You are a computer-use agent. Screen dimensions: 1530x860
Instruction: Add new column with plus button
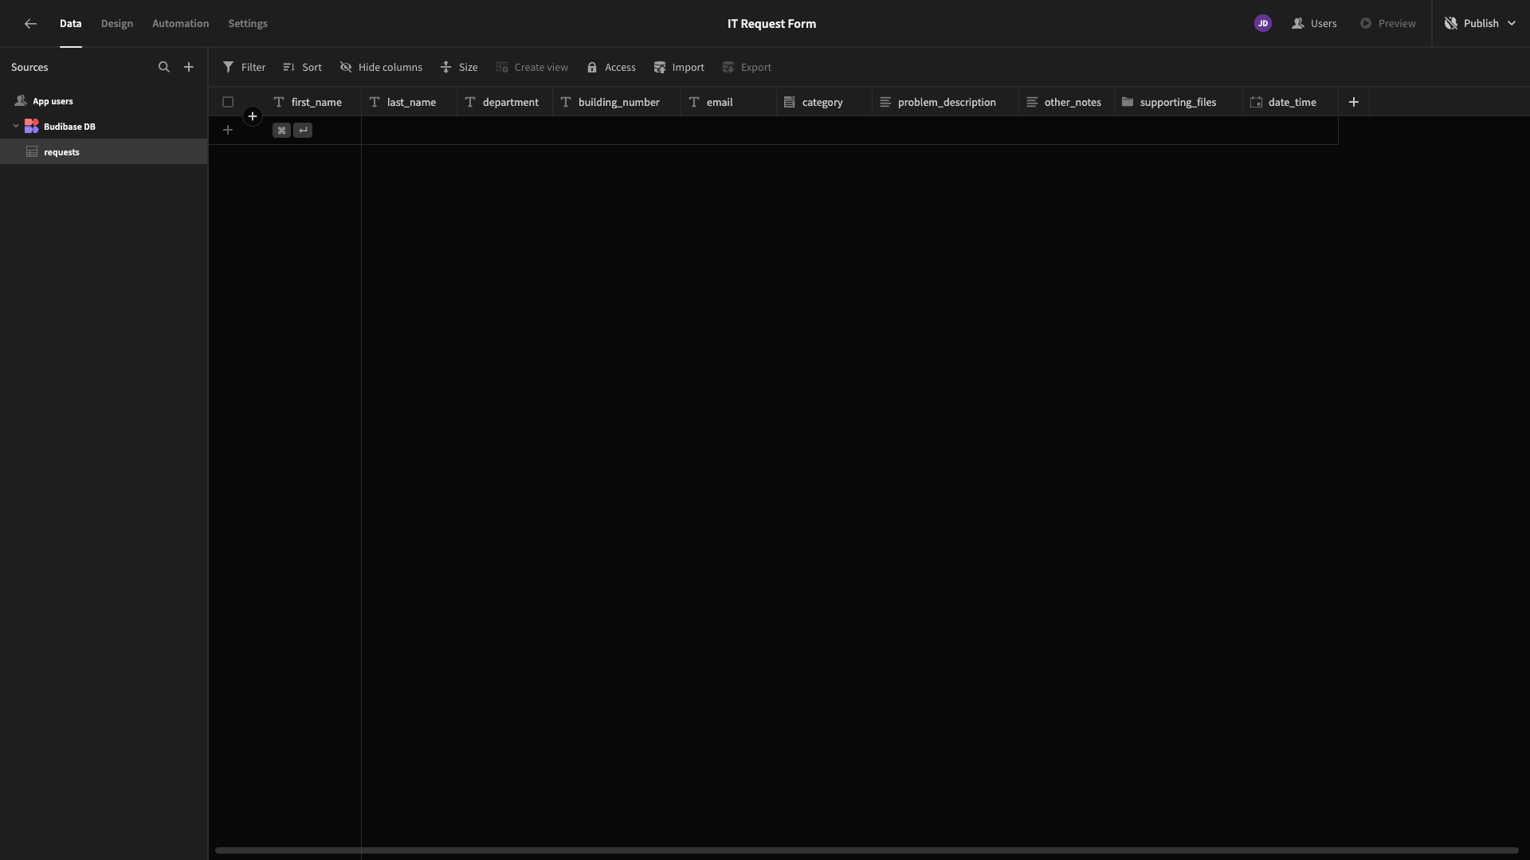(1353, 102)
